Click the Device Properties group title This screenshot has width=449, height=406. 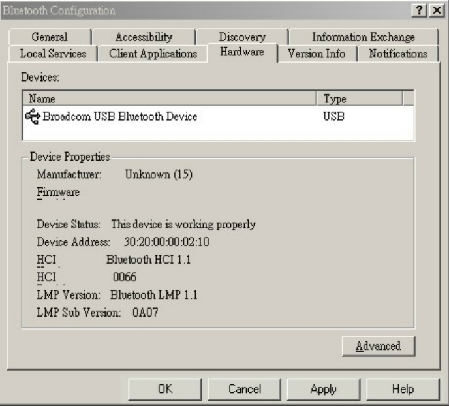tap(70, 157)
